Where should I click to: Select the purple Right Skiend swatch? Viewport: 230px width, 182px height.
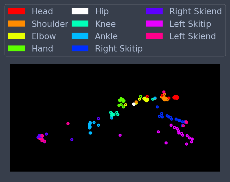click(x=154, y=11)
